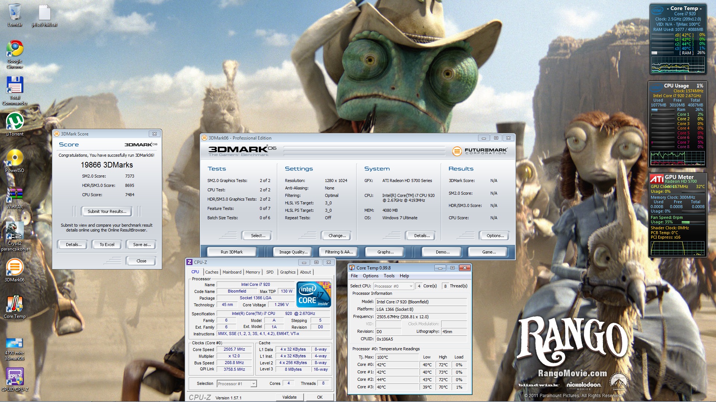Click the Futuremark Corporation logo

(480, 151)
